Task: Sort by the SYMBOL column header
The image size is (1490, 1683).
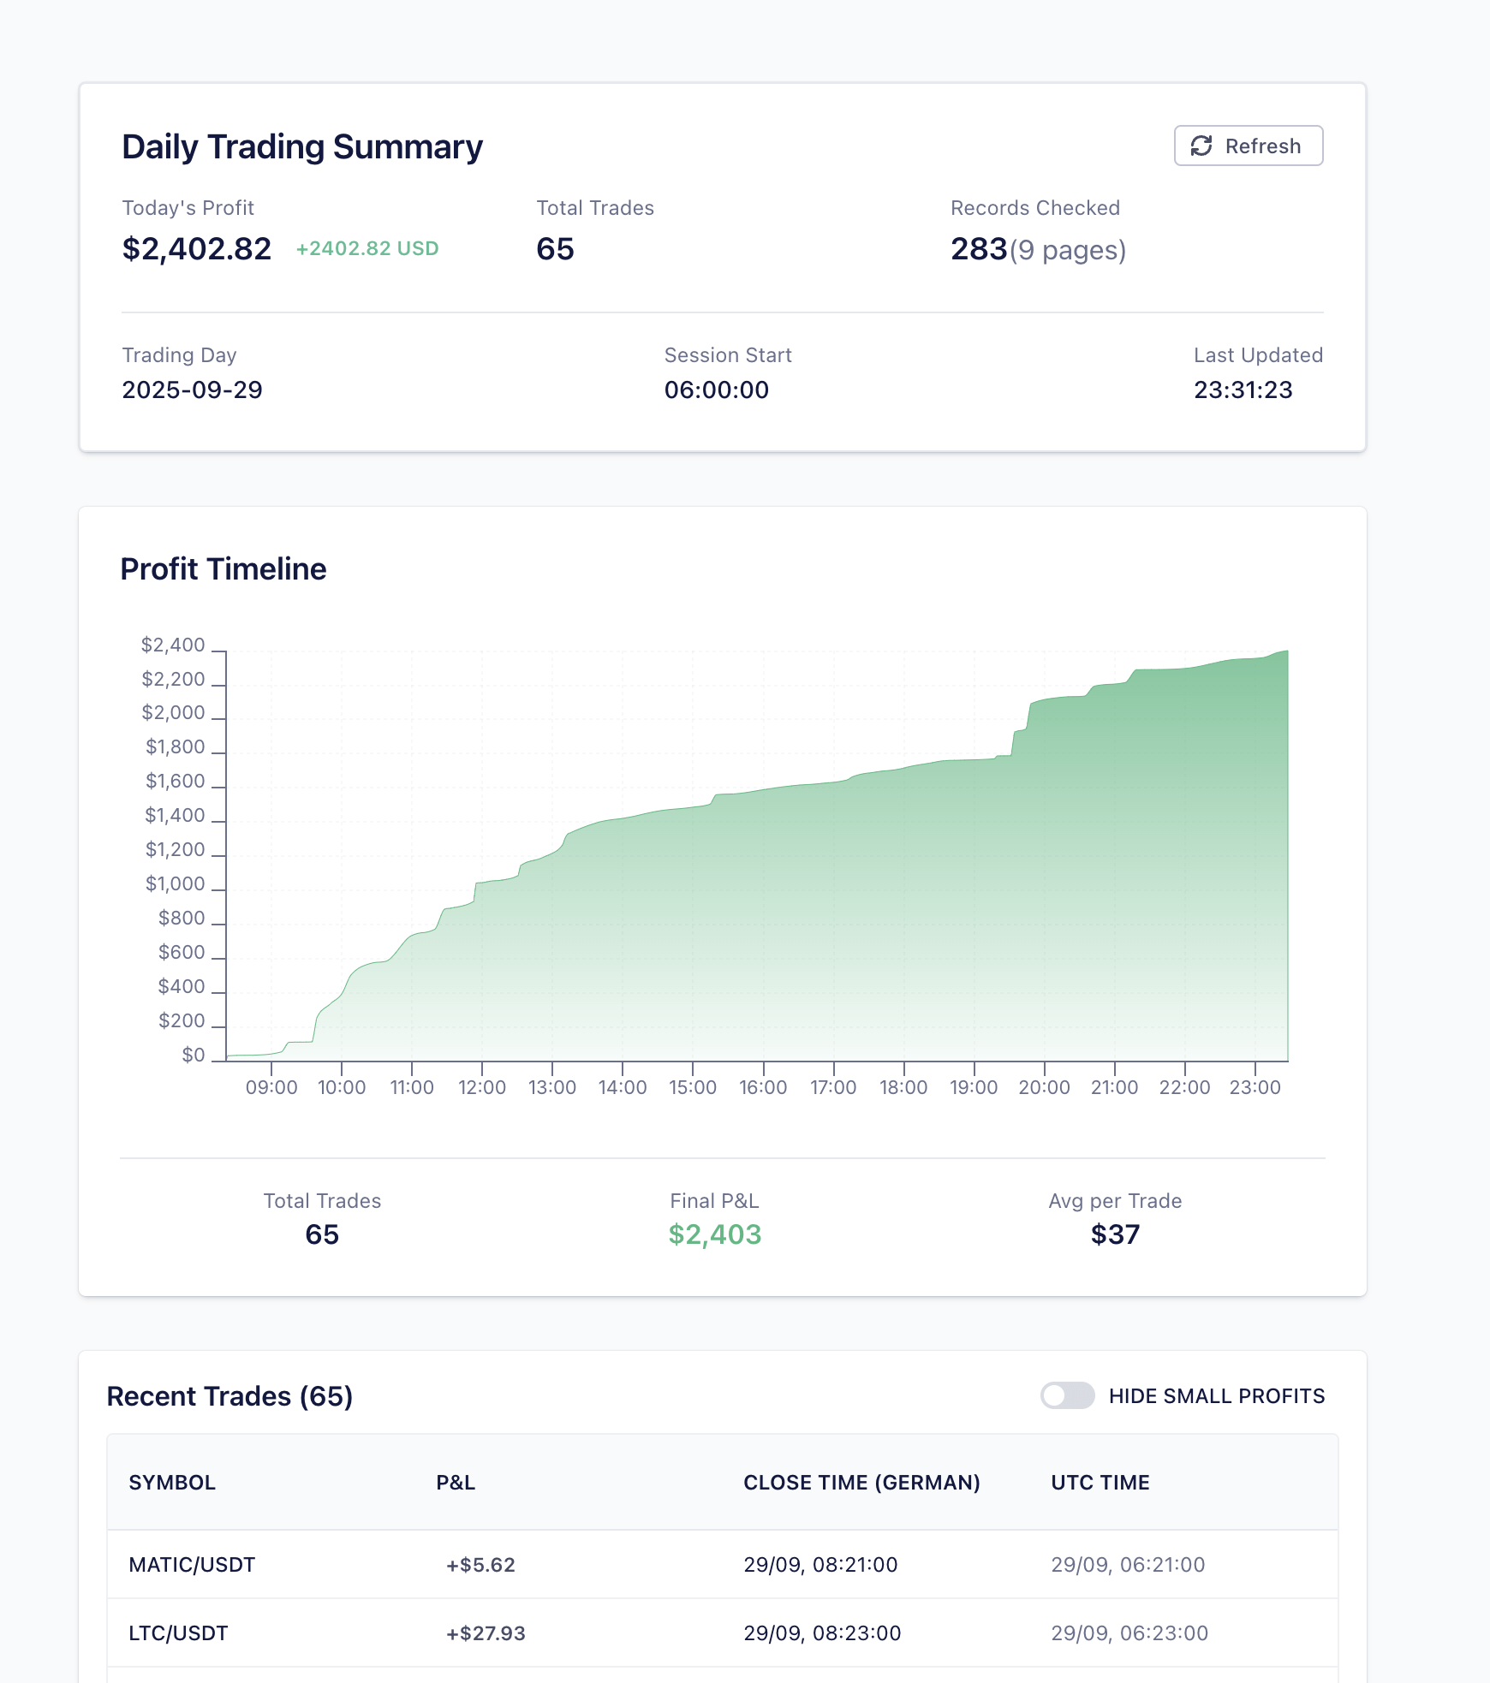Action: [x=172, y=1483]
